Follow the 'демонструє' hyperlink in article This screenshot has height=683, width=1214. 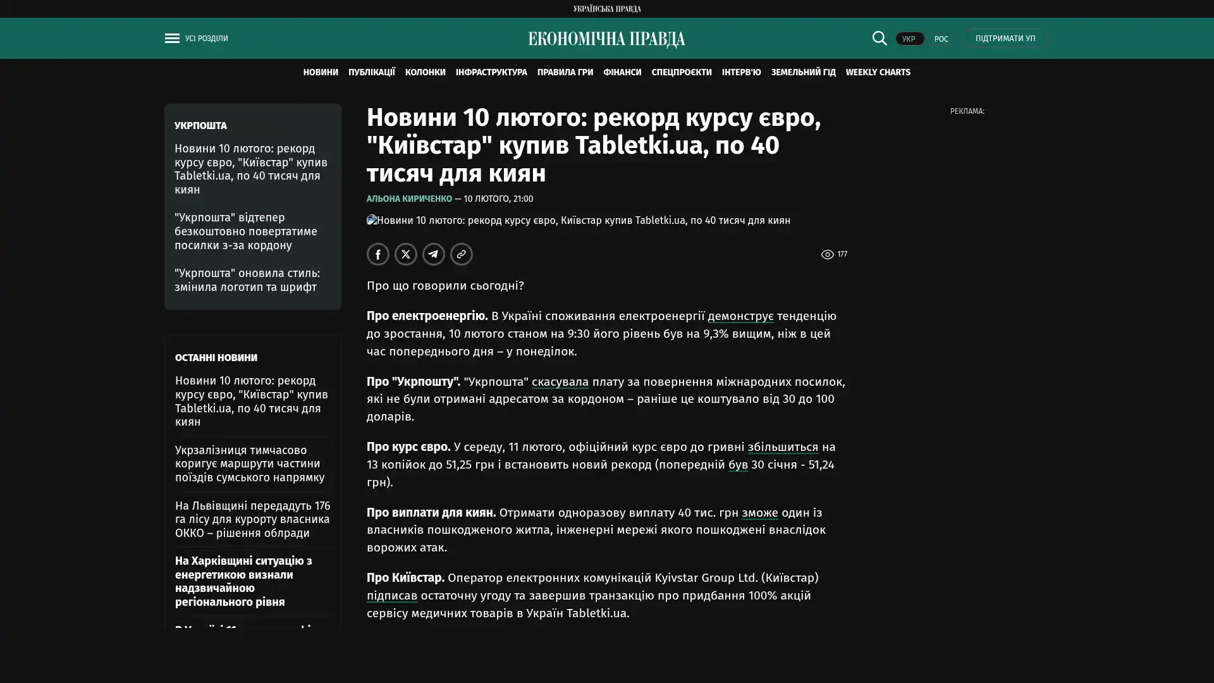[x=740, y=316]
